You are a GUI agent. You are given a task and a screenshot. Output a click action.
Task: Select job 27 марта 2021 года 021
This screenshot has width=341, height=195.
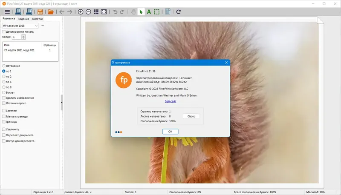coord(30,50)
